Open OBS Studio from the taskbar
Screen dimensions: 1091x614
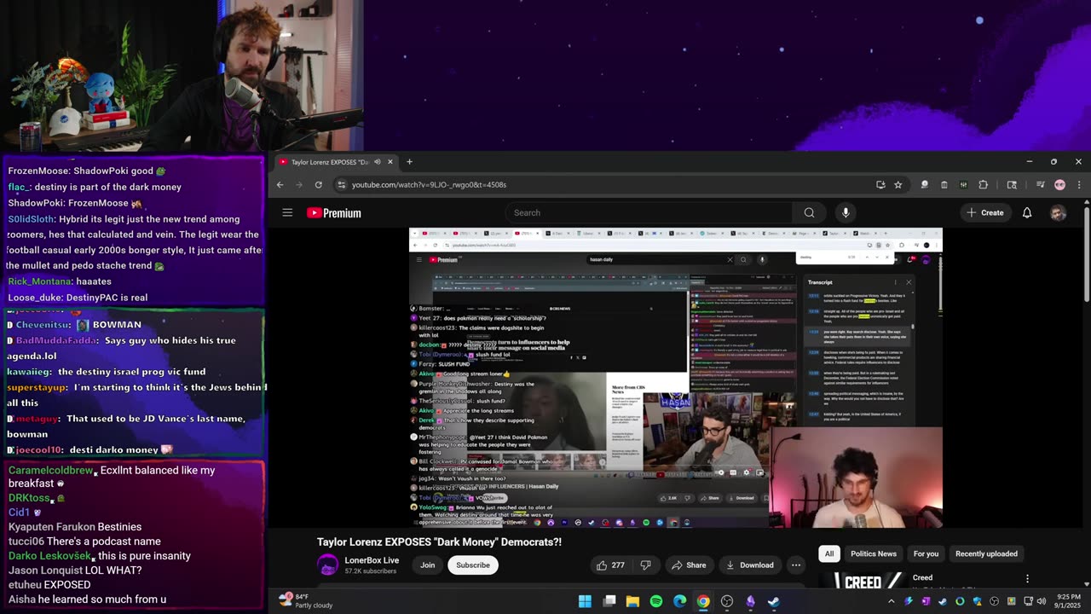coord(727,601)
